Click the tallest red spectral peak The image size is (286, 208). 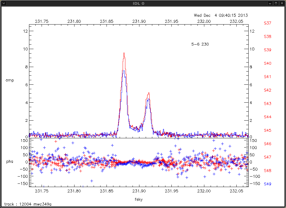click(x=124, y=54)
